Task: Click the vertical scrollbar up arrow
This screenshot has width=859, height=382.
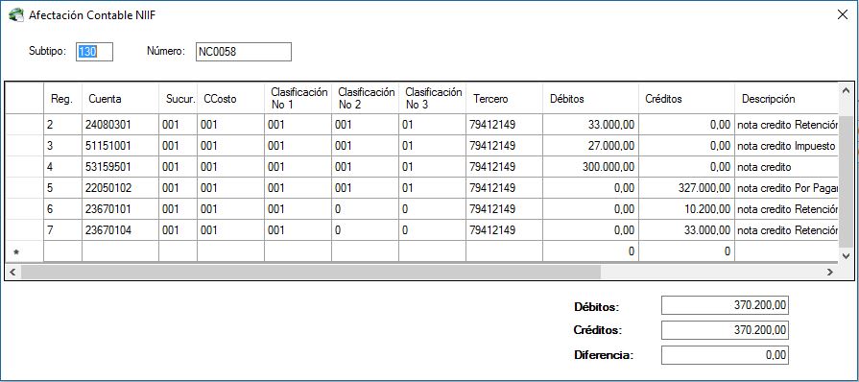Action: (x=846, y=90)
